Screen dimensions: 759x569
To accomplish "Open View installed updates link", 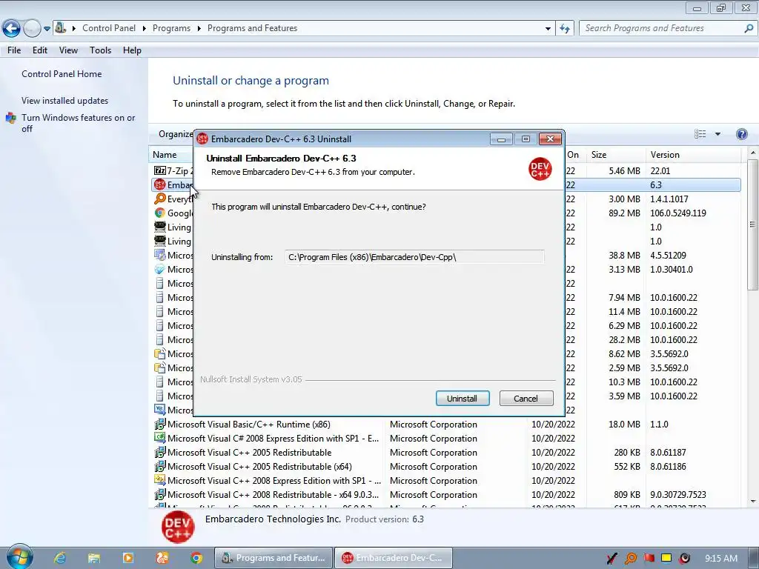I will click(65, 101).
